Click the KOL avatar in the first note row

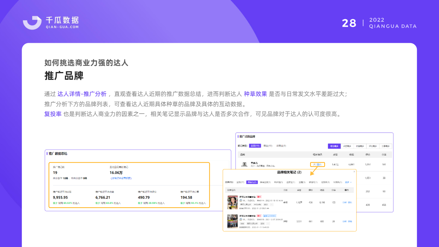tap(241, 200)
